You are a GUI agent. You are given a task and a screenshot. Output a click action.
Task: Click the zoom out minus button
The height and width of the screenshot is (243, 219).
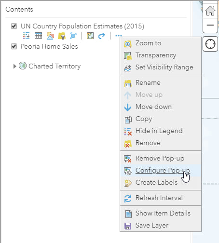tap(210, 25)
